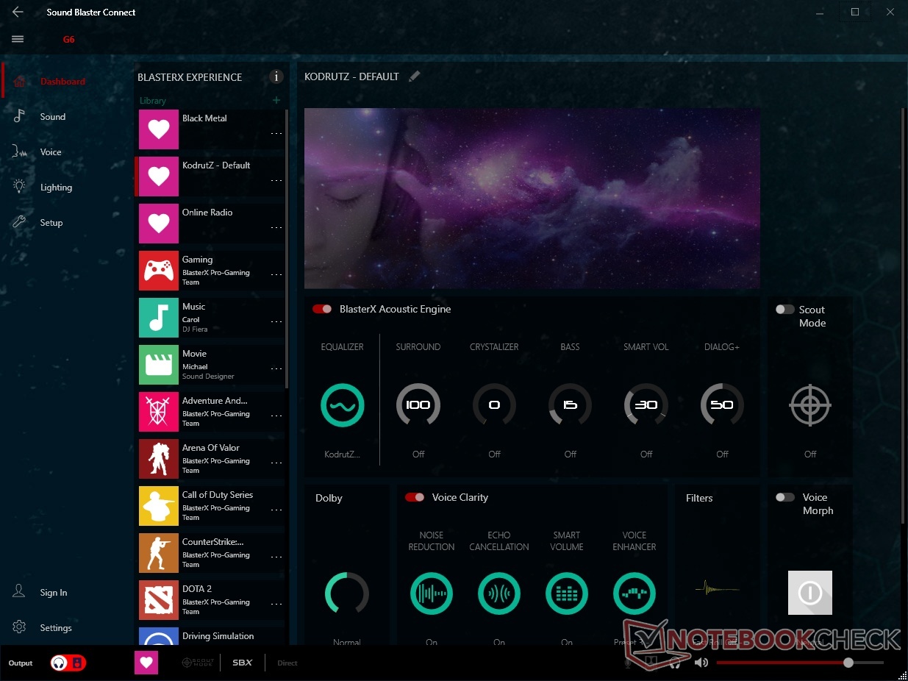
Task: Open options for Arena Of Valor profile
Action: (276, 463)
